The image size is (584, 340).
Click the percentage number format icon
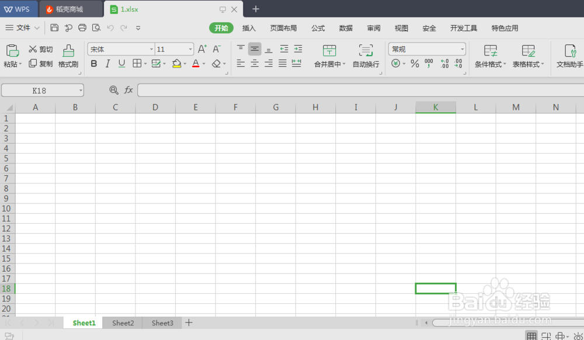(415, 64)
